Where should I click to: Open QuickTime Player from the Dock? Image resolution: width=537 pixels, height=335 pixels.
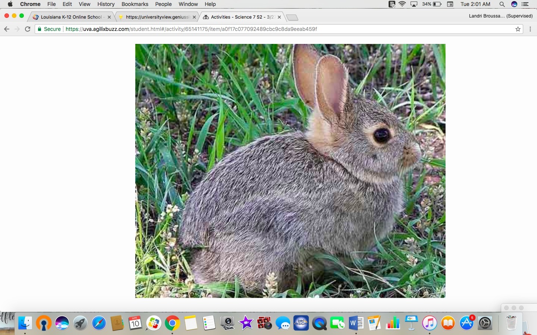coord(319,323)
